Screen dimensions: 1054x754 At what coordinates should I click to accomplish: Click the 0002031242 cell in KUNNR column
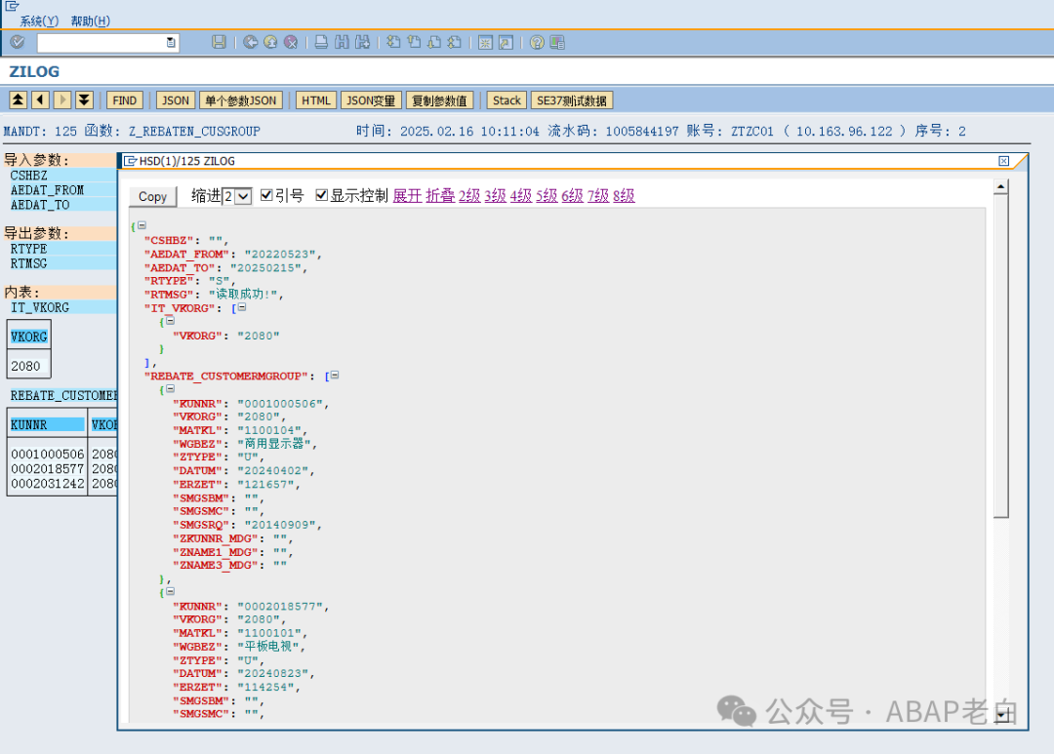click(x=47, y=484)
